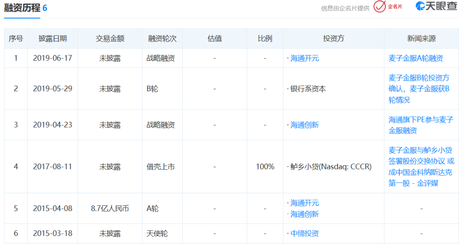The image size is (459, 244).
Task: Click the 比例 column header
Action: [265, 39]
